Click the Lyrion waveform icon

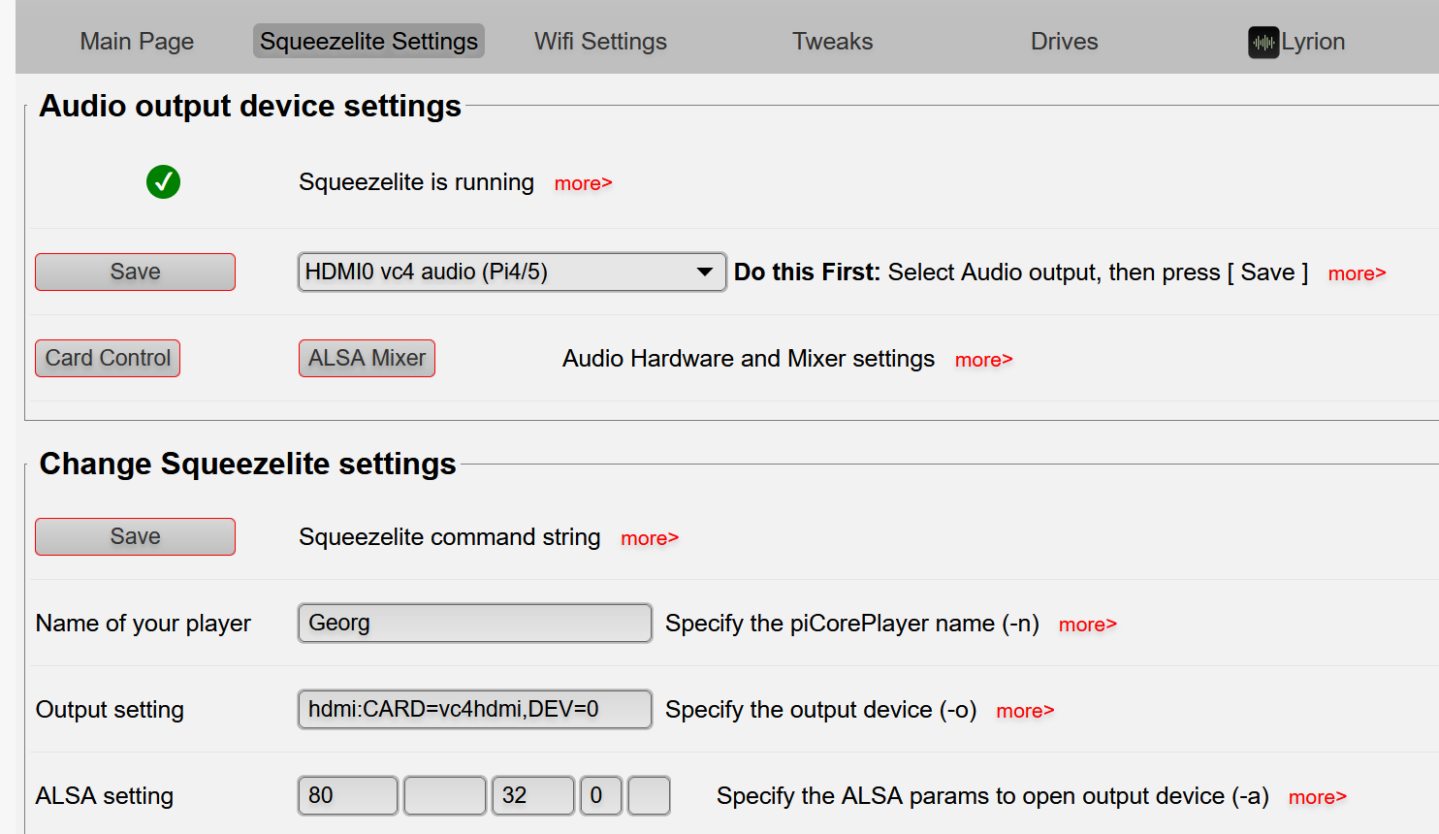tap(1263, 43)
